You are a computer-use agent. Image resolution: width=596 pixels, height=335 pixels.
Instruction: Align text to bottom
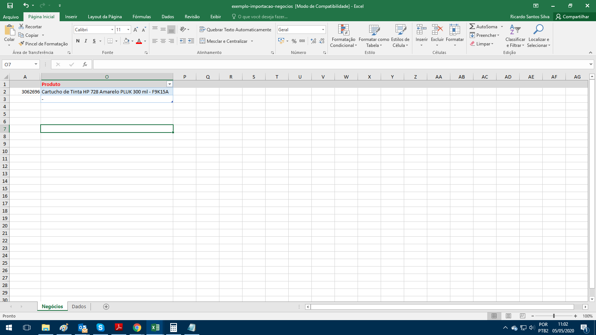click(171, 29)
